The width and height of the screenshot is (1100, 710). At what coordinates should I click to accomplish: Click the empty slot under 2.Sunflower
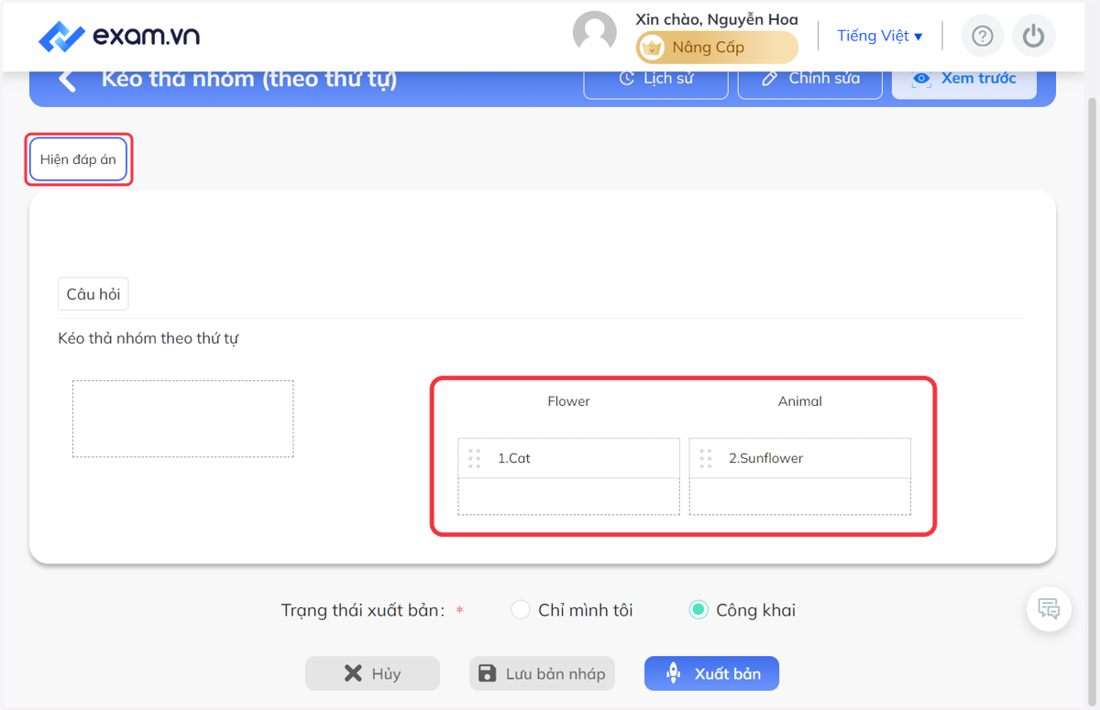(800, 497)
